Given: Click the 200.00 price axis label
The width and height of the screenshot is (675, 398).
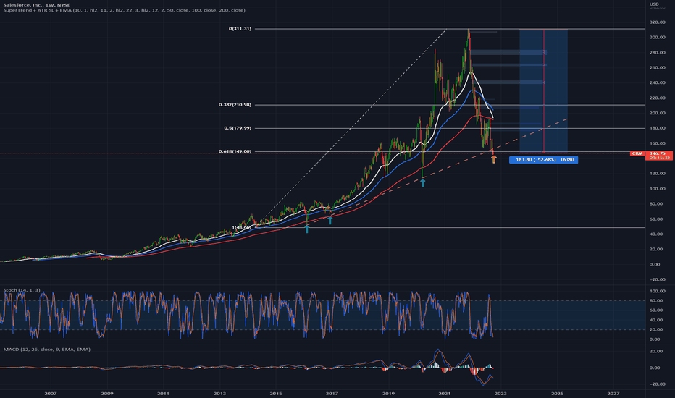Looking at the screenshot, I should click(658, 113).
